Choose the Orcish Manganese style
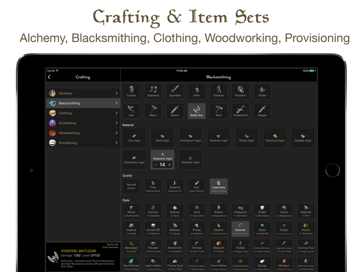 coord(284,211)
